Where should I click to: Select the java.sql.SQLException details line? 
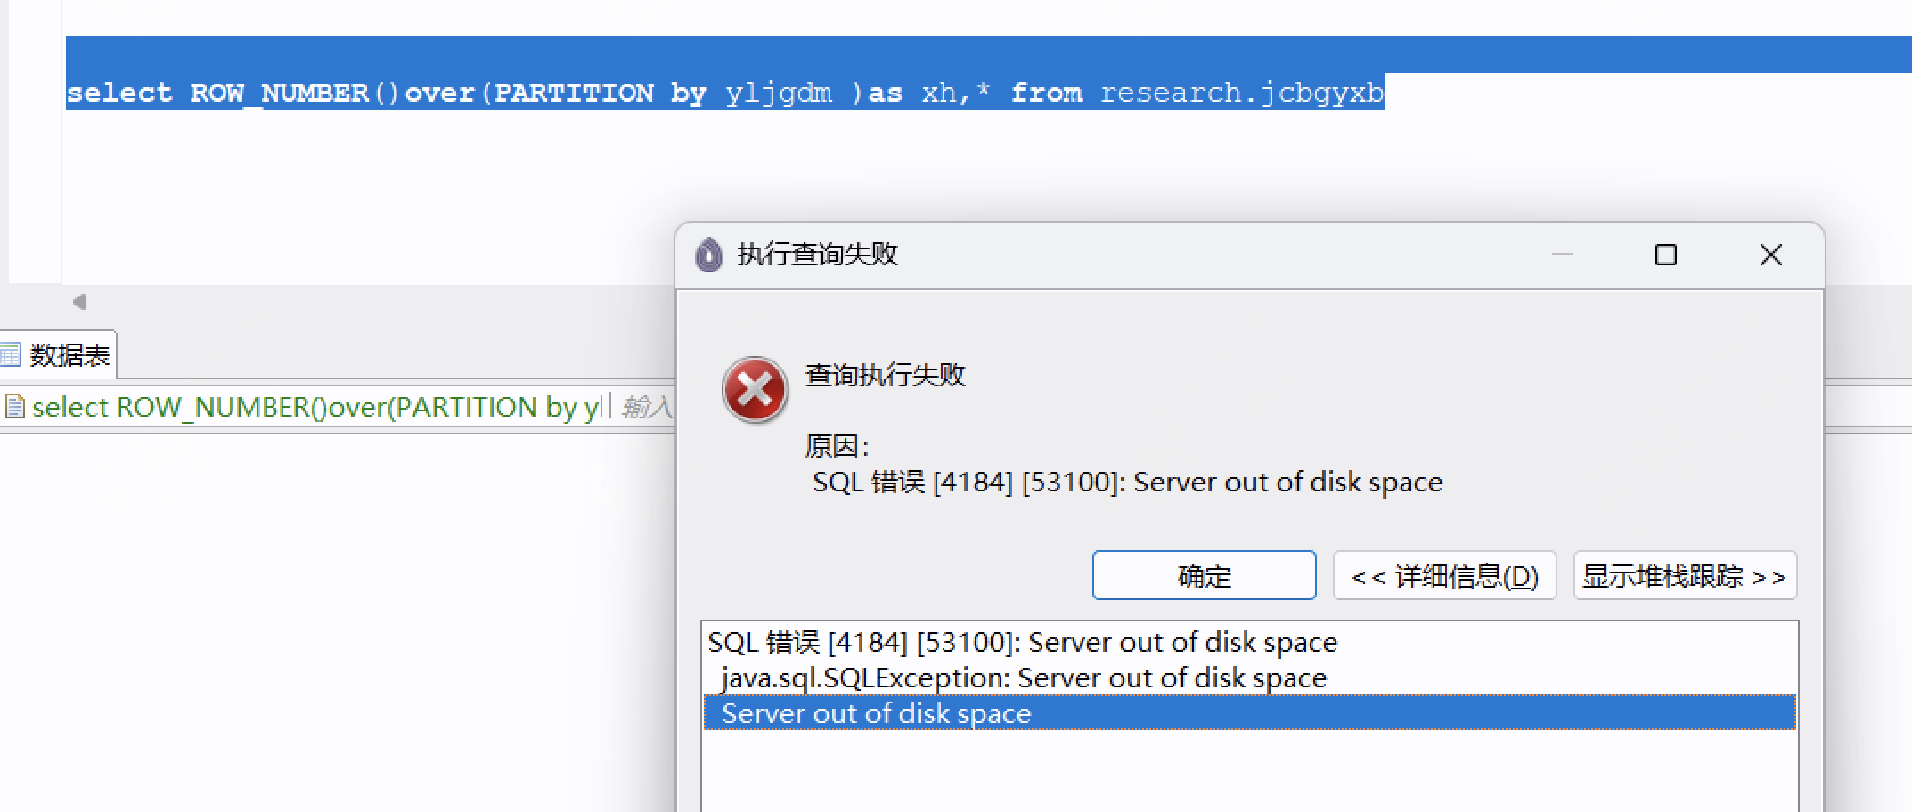[1023, 678]
